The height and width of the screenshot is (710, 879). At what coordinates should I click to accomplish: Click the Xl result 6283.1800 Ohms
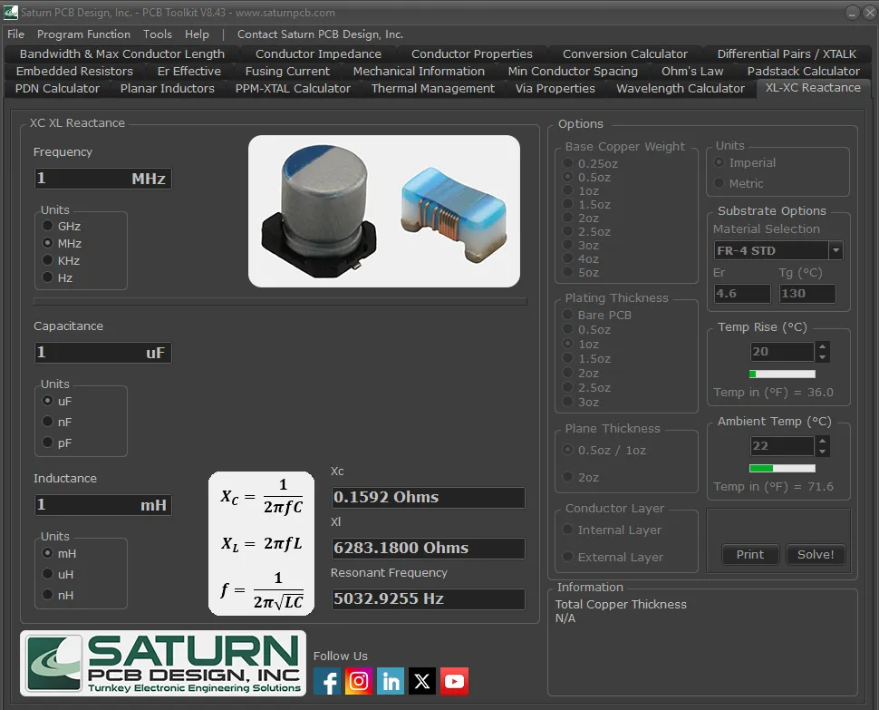pos(429,548)
